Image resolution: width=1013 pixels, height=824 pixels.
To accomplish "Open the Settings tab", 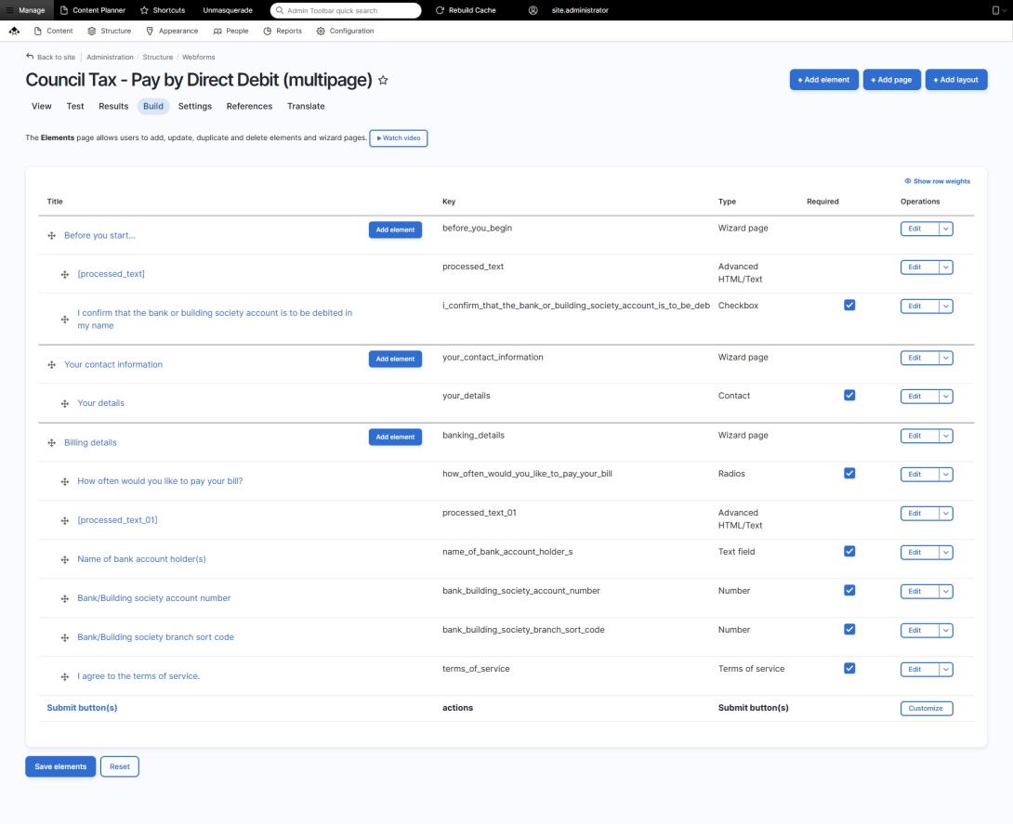I will coord(195,107).
